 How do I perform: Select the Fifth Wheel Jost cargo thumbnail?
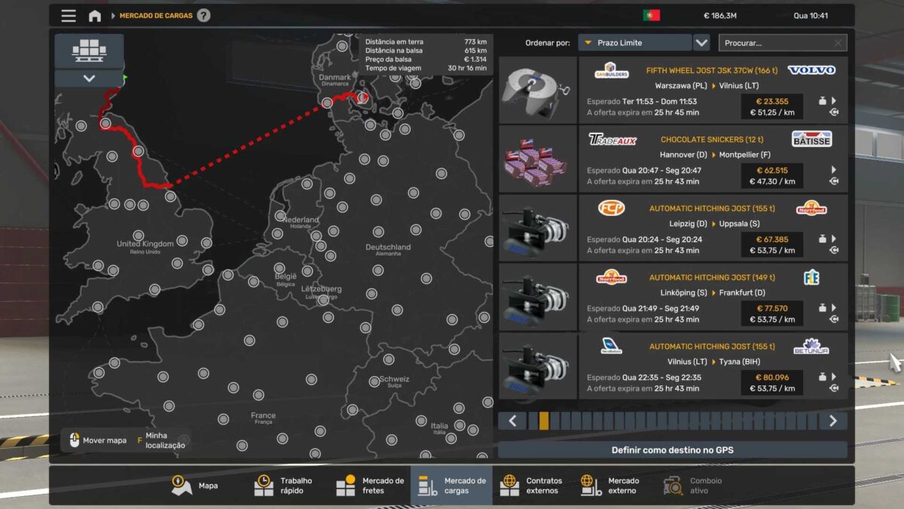pyautogui.click(x=538, y=90)
